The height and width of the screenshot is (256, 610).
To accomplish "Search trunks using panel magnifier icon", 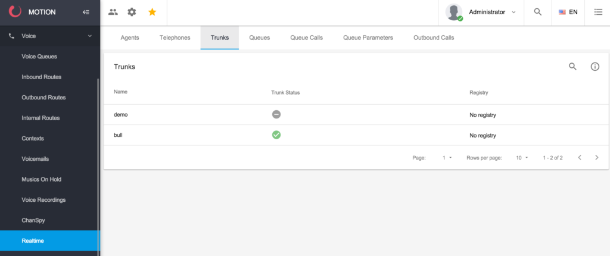I will pos(572,67).
